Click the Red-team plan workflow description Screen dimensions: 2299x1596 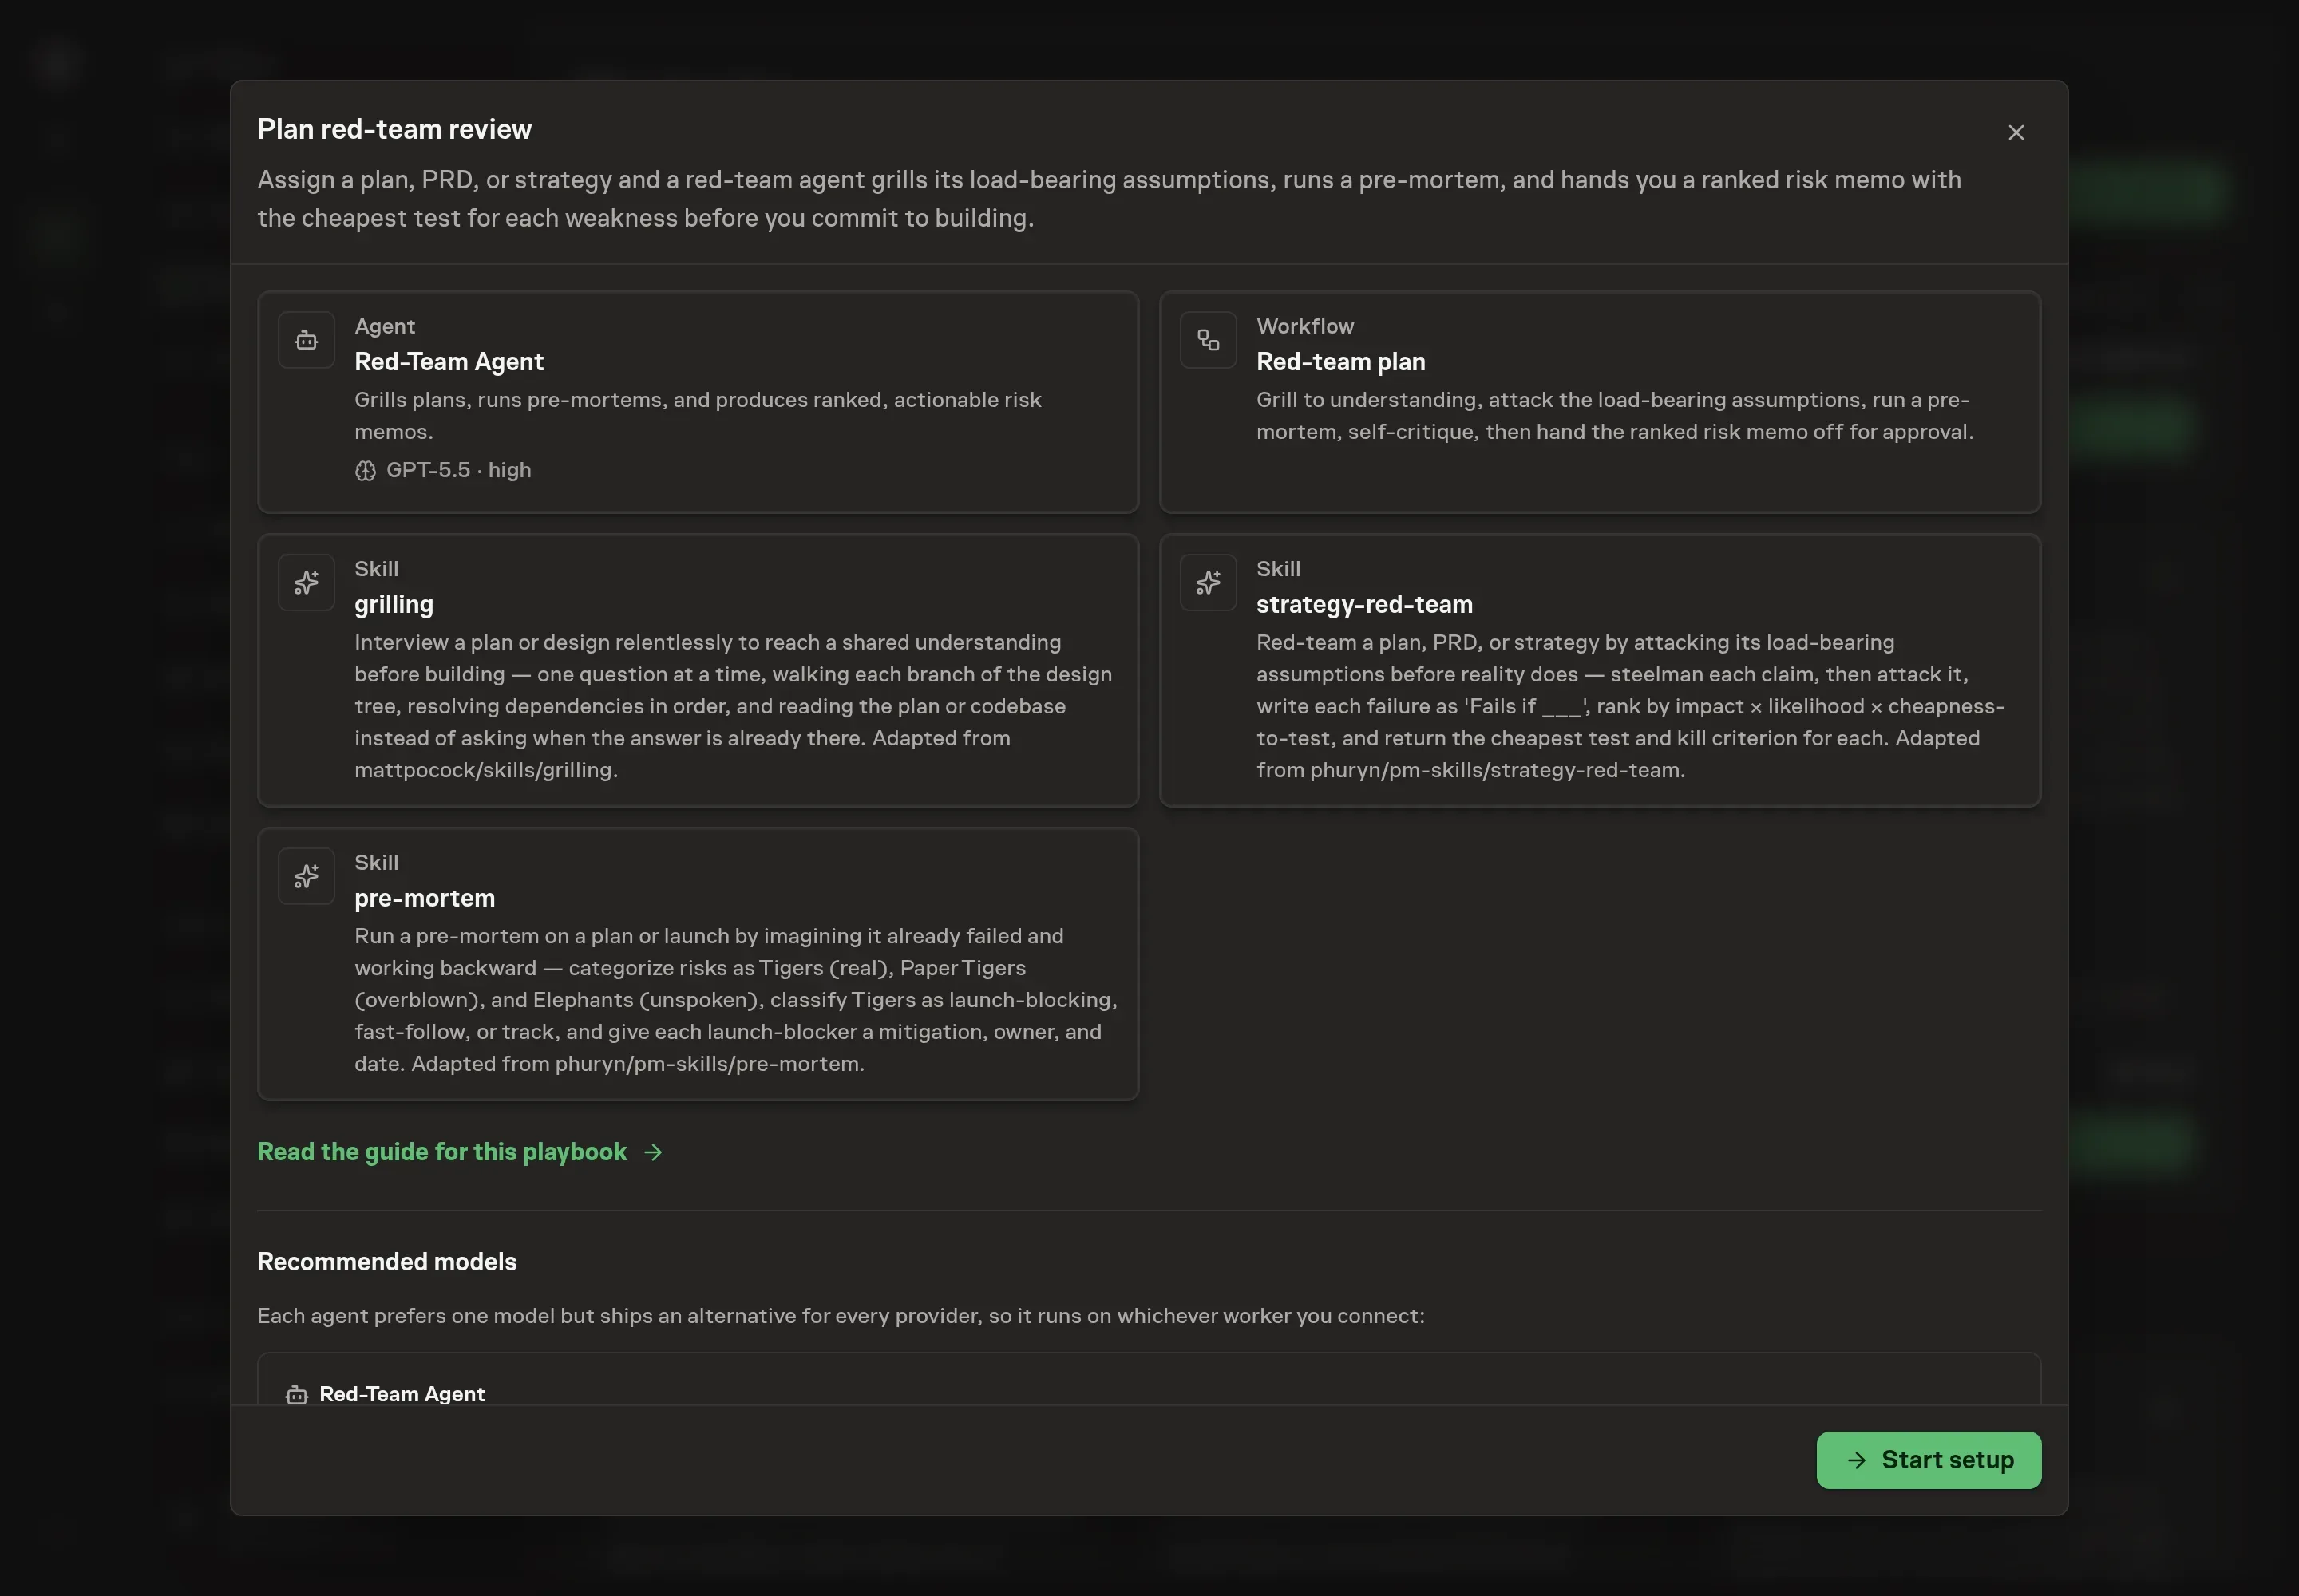pos(1615,415)
